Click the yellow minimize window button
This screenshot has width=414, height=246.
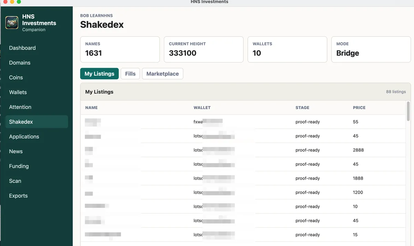pyautogui.click(x=12, y=2)
